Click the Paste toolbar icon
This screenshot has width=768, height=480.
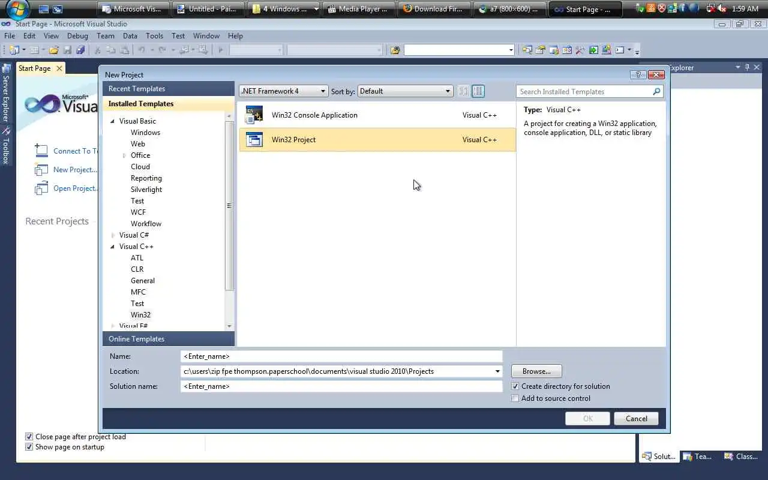click(x=124, y=50)
